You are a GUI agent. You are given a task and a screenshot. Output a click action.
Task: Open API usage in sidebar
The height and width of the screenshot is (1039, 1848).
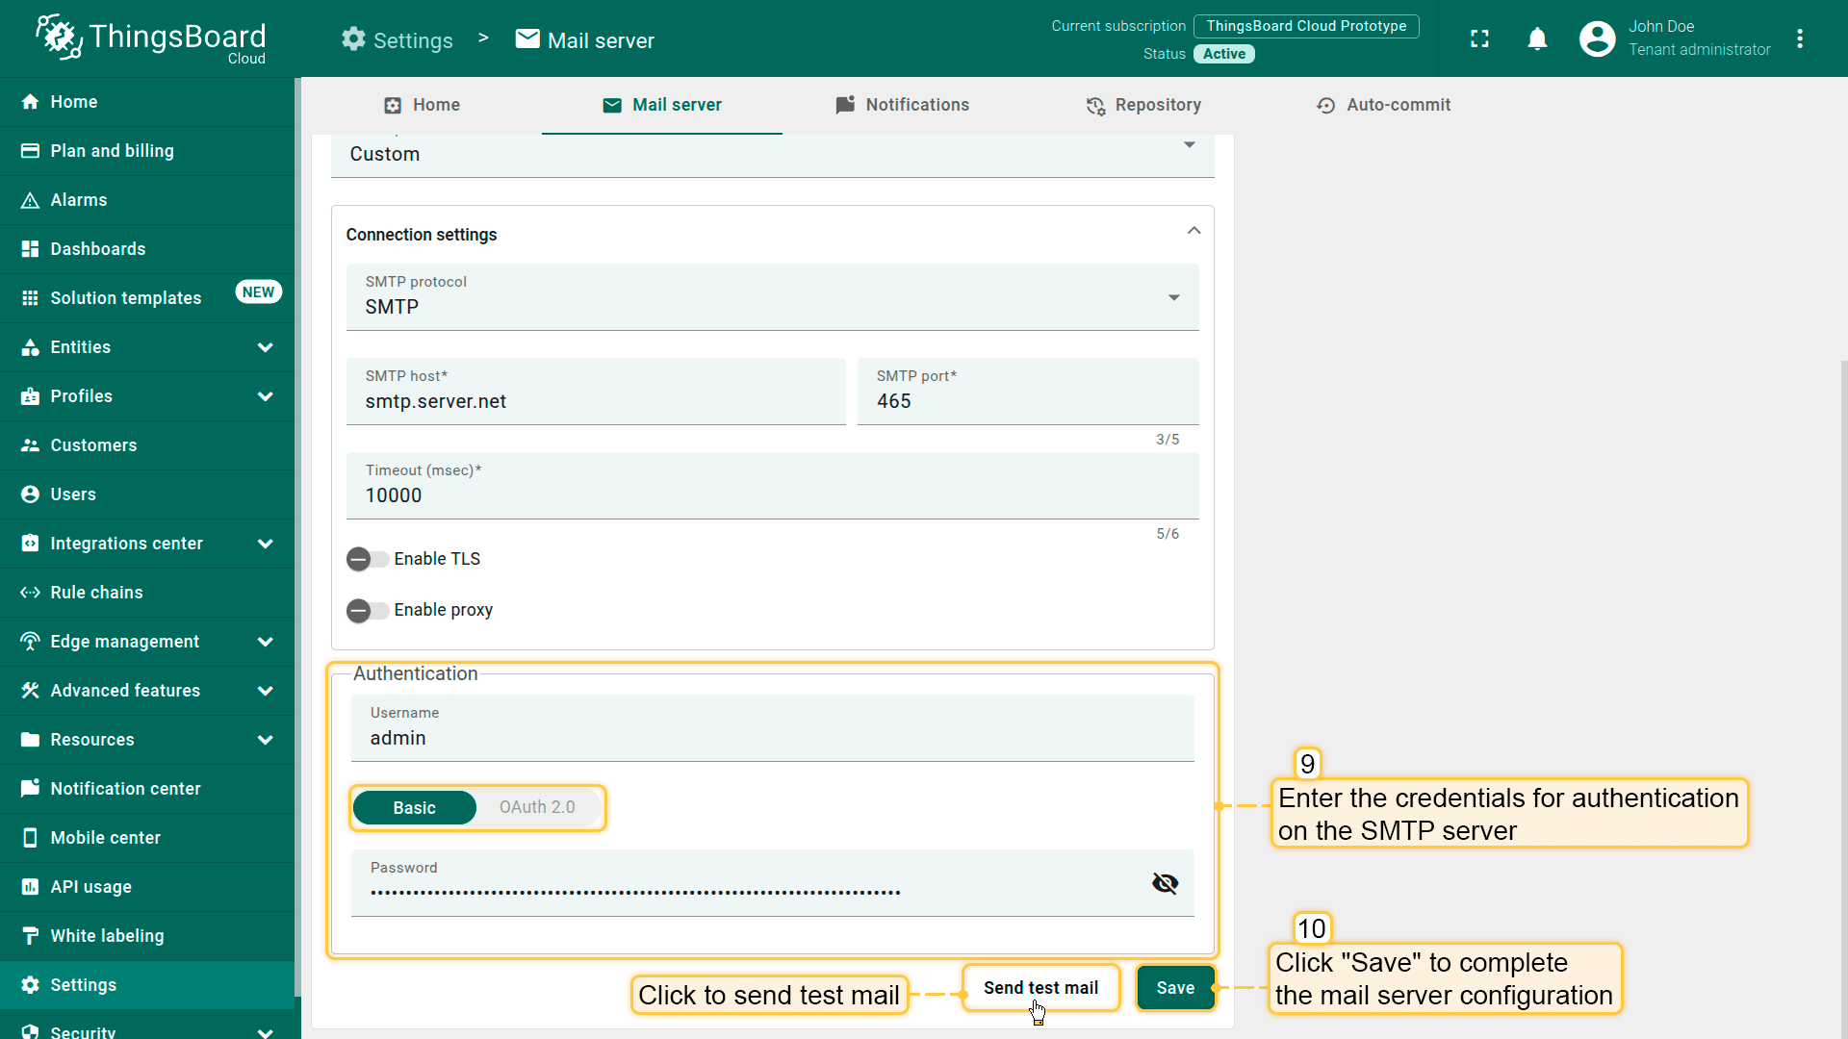tap(90, 887)
